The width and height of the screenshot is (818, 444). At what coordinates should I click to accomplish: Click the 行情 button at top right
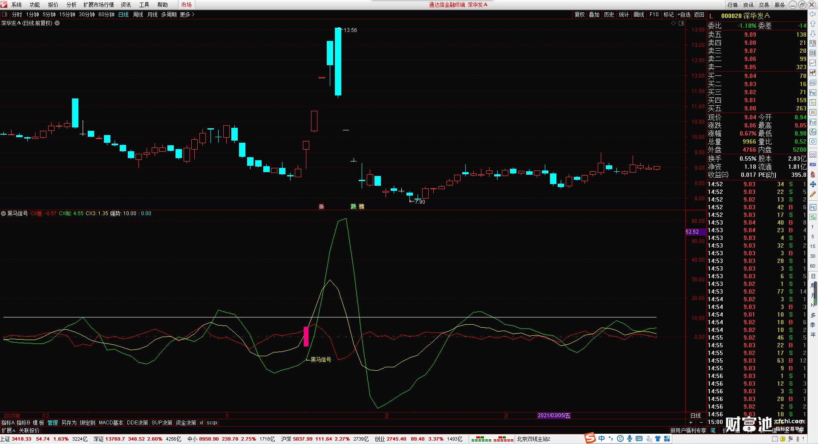coord(733,5)
